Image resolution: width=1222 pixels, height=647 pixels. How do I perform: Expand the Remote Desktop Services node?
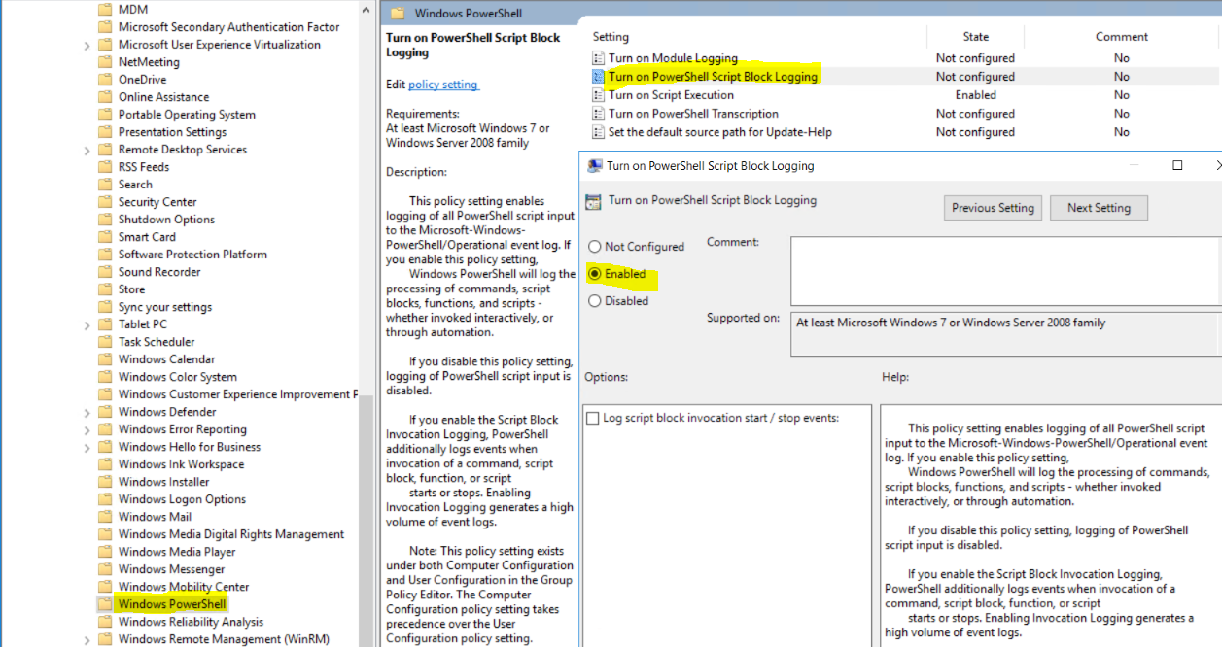pyautogui.click(x=87, y=150)
